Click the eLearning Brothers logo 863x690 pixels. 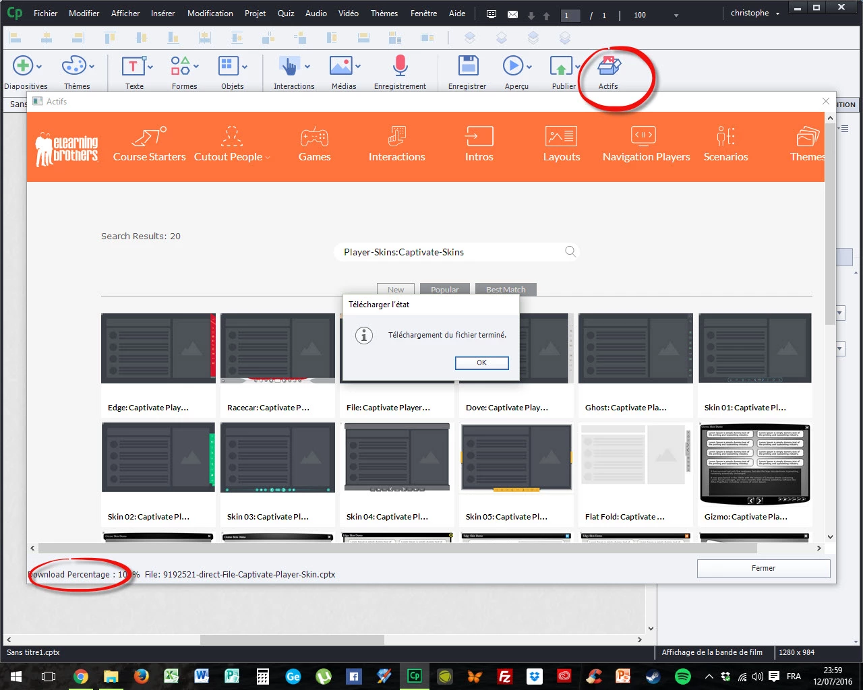[67, 148]
